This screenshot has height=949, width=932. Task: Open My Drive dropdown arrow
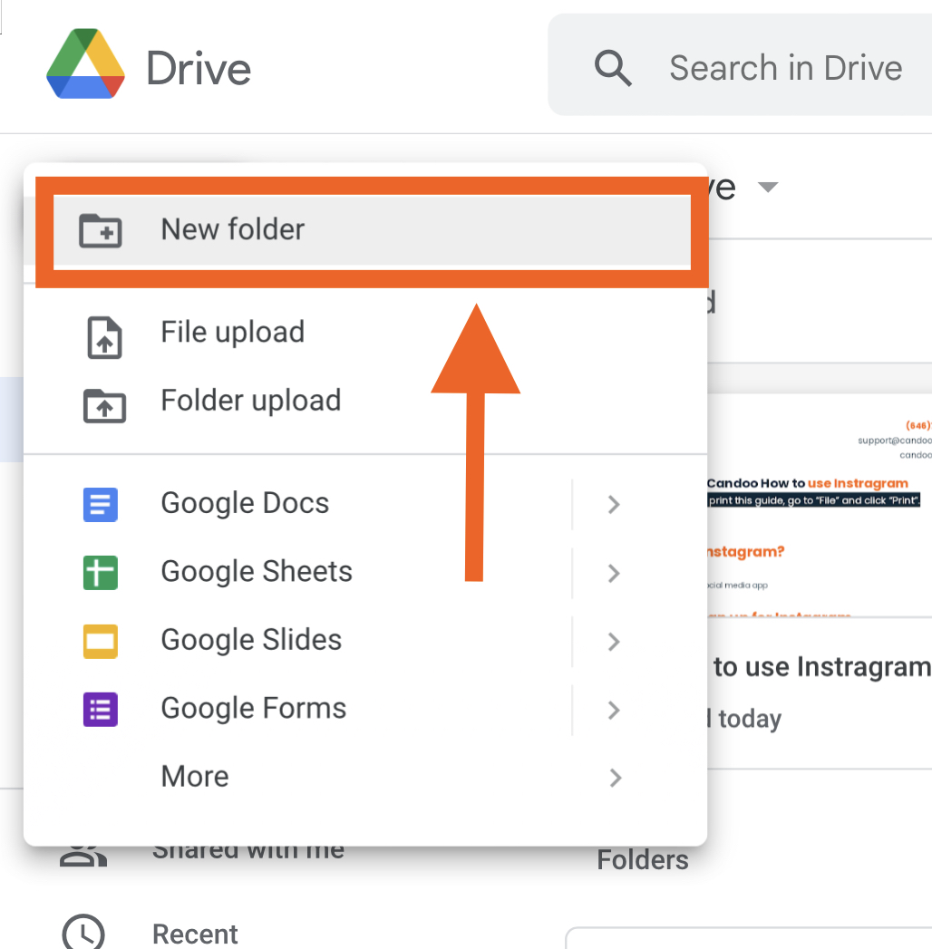click(x=768, y=187)
